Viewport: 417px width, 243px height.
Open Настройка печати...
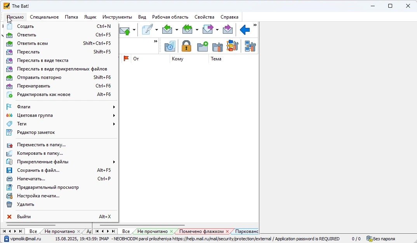click(x=61, y=196)
